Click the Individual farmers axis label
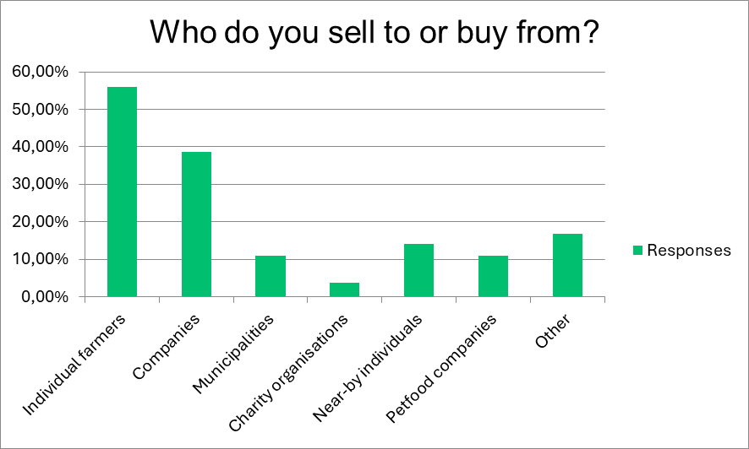The image size is (749, 449). point(76,364)
